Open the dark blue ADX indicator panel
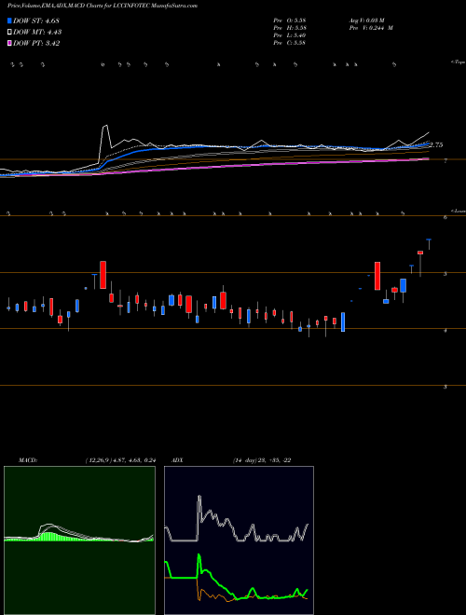 coord(239,540)
